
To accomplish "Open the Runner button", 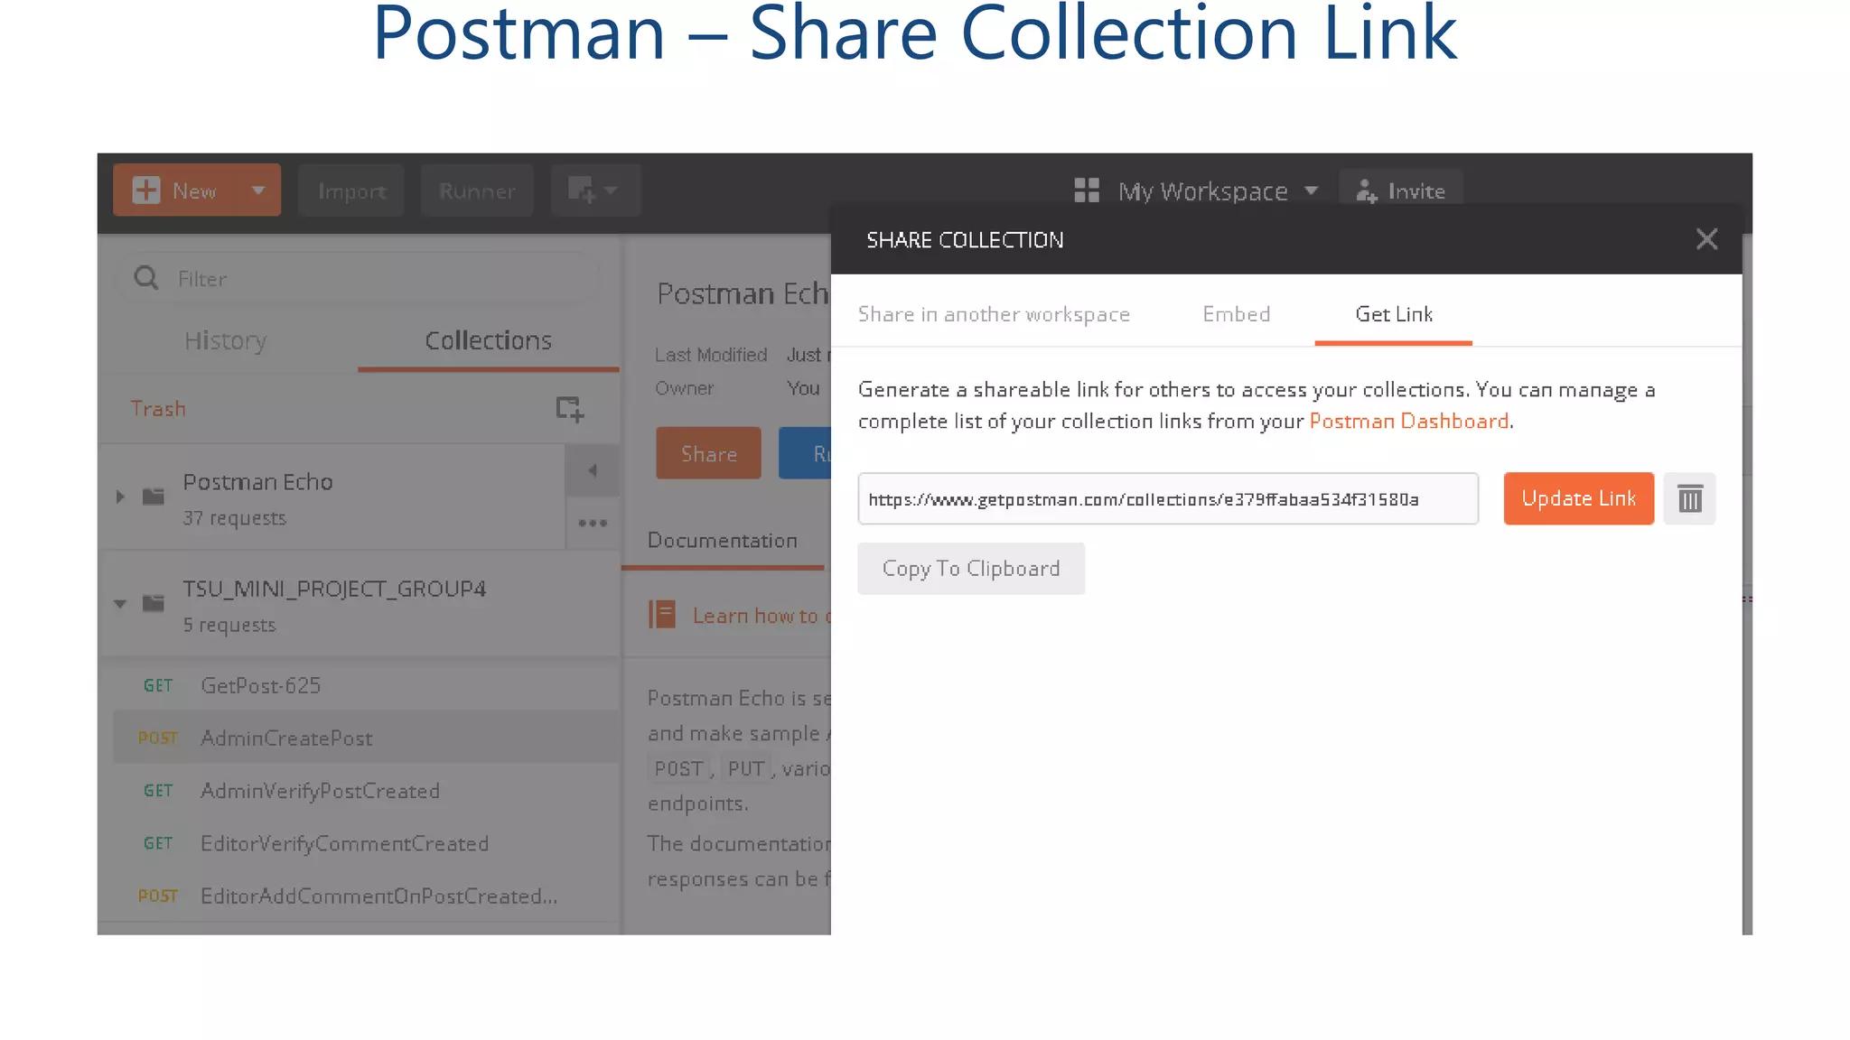I will coord(477,190).
